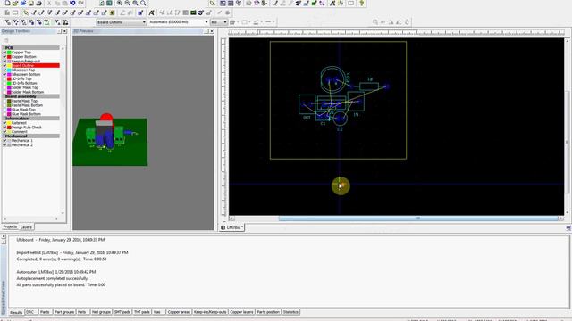Enable selecting traces filter icon

(16, 22)
